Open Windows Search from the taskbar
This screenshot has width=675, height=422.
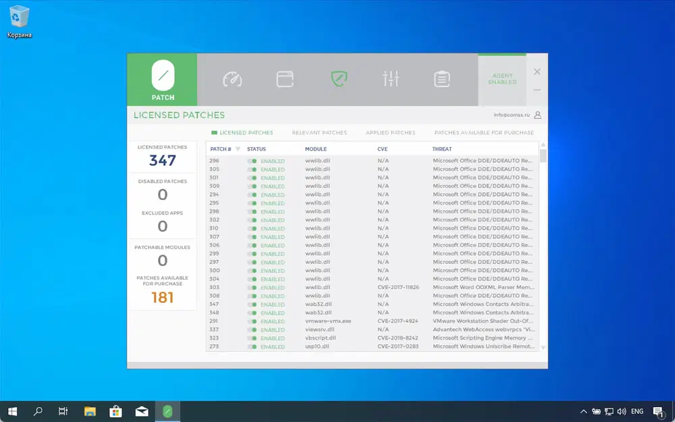pyautogui.click(x=38, y=411)
